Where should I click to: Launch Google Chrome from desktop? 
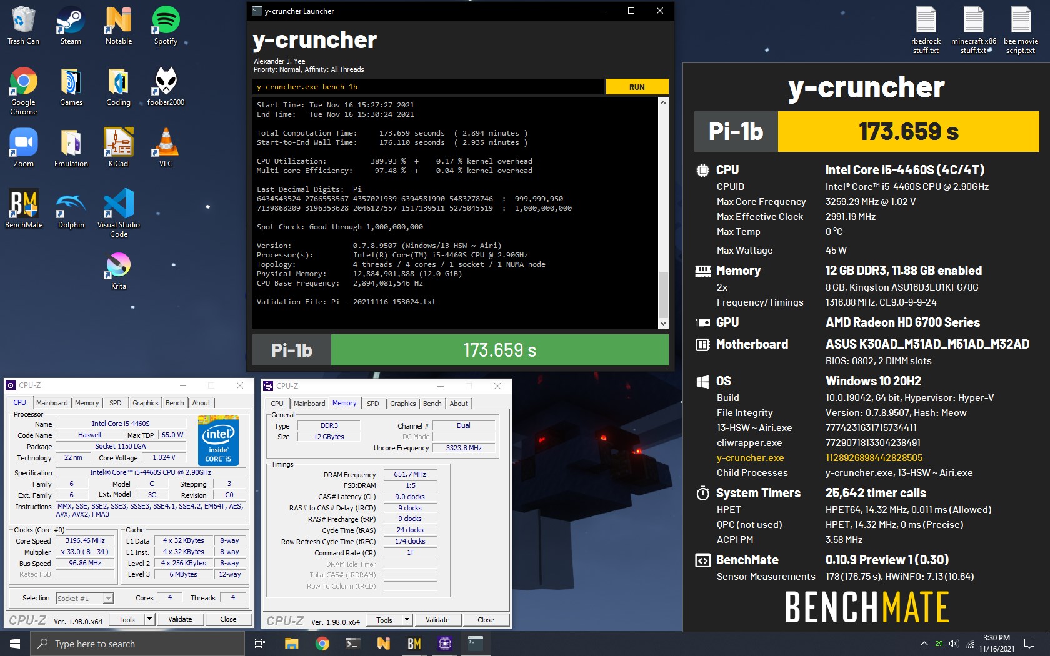point(23,91)
